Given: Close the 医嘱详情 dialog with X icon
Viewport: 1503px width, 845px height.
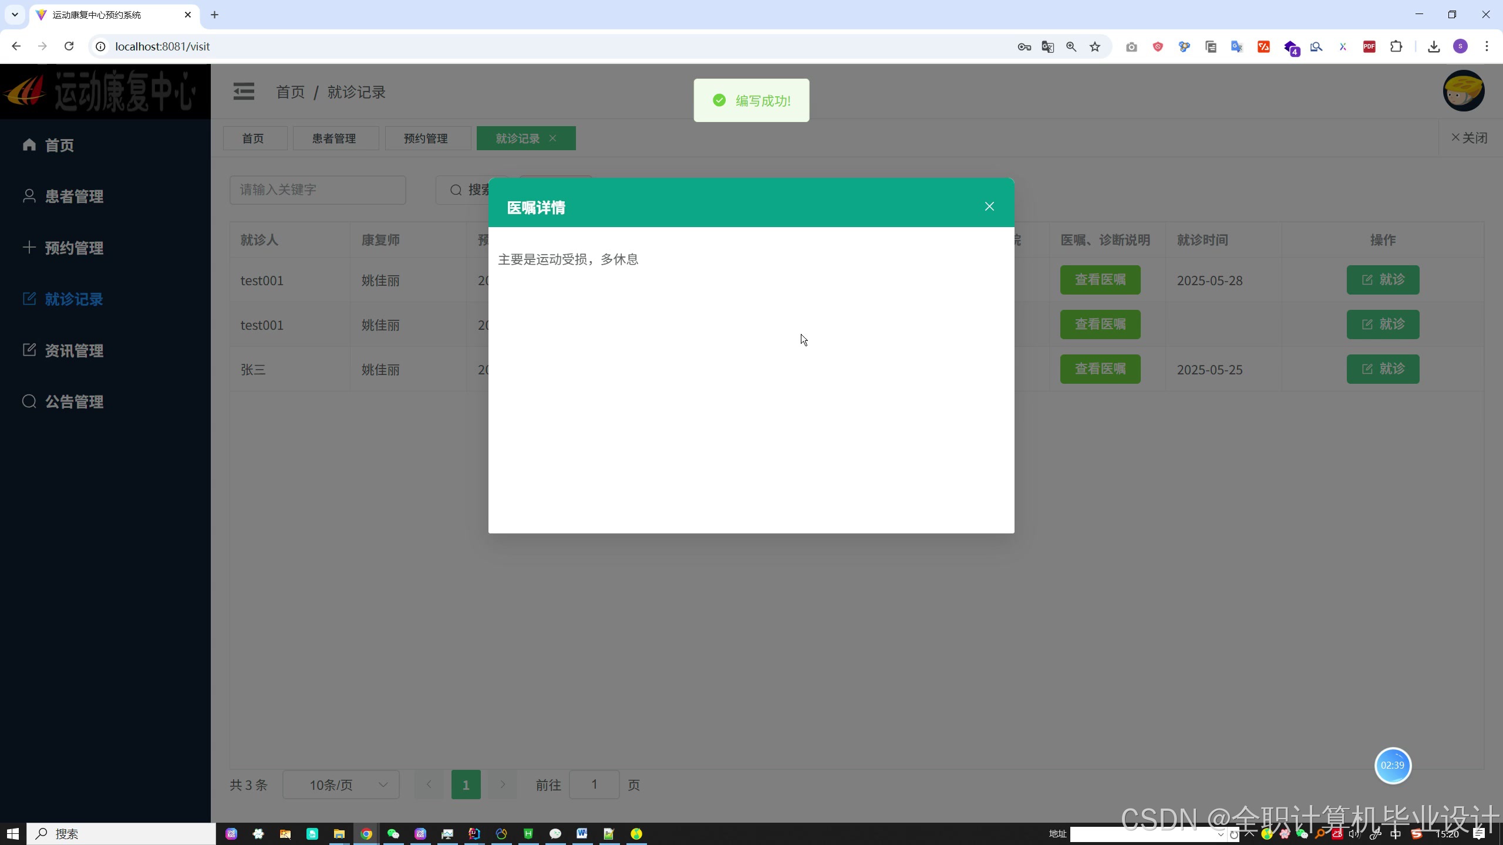Looking at the screenshot, I should [x=989, y=207].
